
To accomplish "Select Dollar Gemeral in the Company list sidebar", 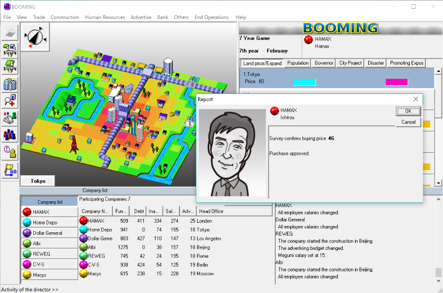I will pyautogui.click(x=49, y=233).
